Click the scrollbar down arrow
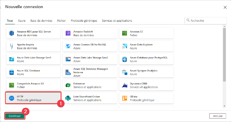 [224, 106]
